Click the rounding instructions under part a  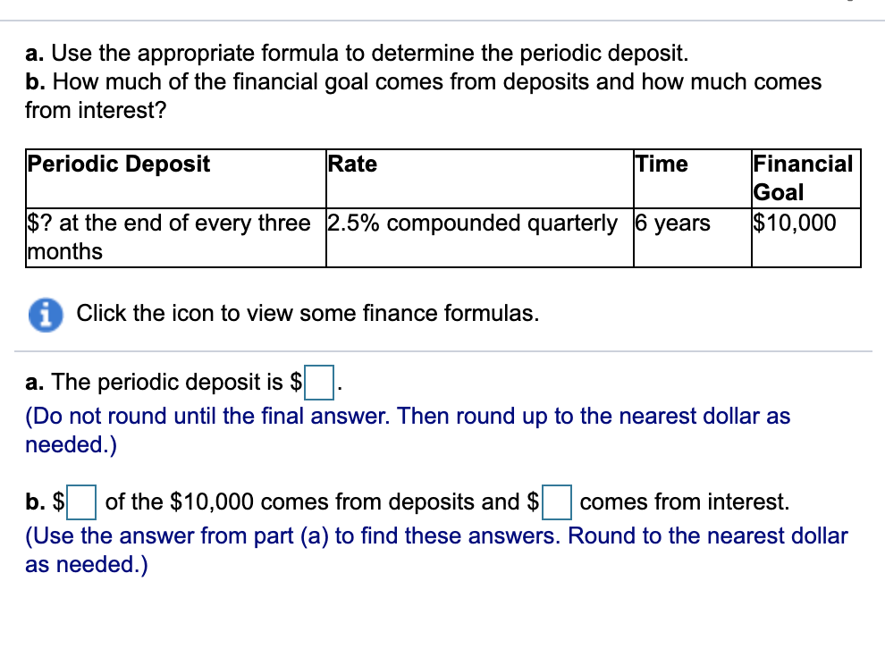click(407, 416)
